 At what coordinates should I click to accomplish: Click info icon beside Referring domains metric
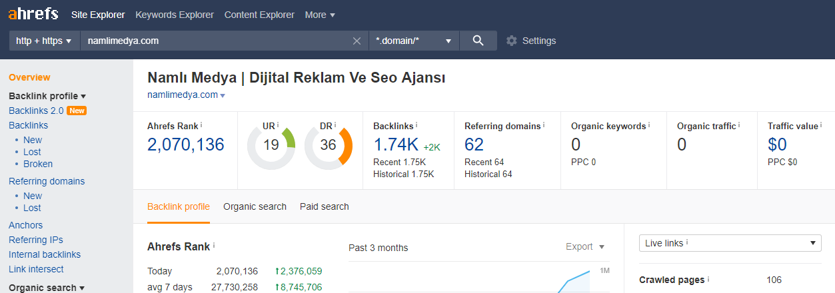pyautogui.click(x=544, y=125)
